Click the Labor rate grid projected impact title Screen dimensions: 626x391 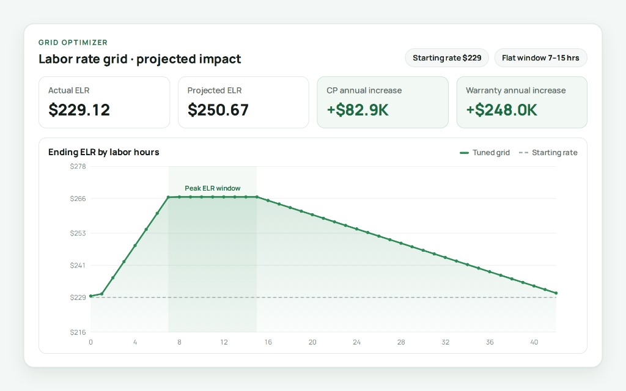pyautogui.click(x=140, y=59)
